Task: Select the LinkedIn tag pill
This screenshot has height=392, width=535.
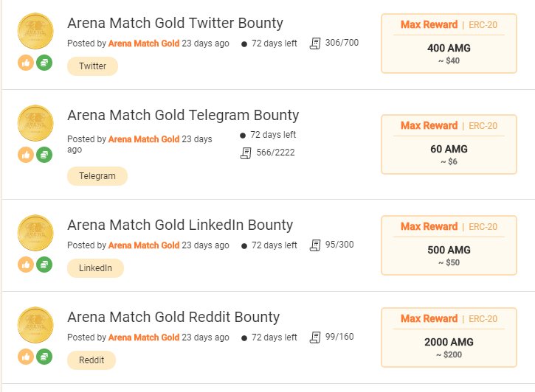Action: tap(95, 268)
